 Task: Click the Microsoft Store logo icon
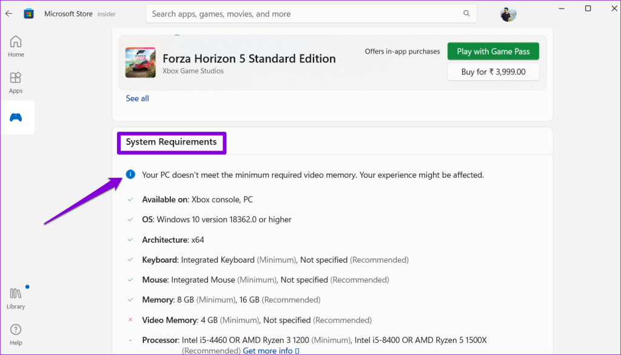click(x=29, y=13)
